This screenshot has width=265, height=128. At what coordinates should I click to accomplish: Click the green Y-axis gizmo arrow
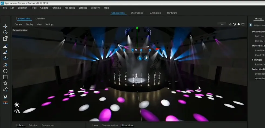coord(137,28)
